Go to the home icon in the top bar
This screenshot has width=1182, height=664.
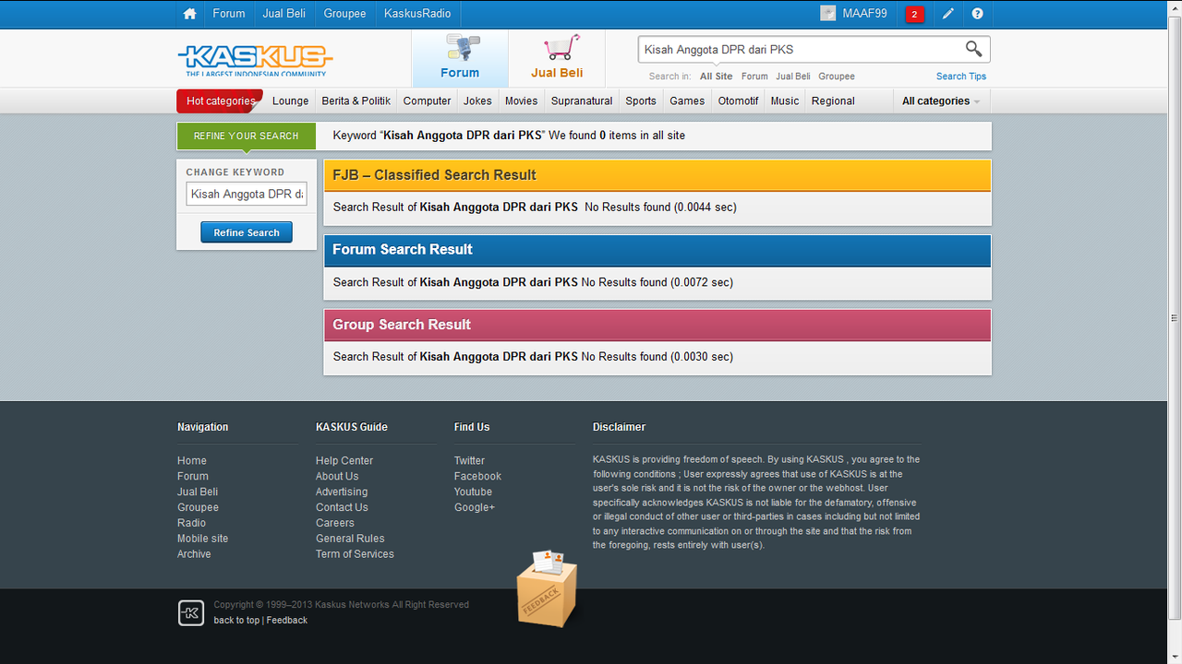pyautogui.click(x=190, y=14)
